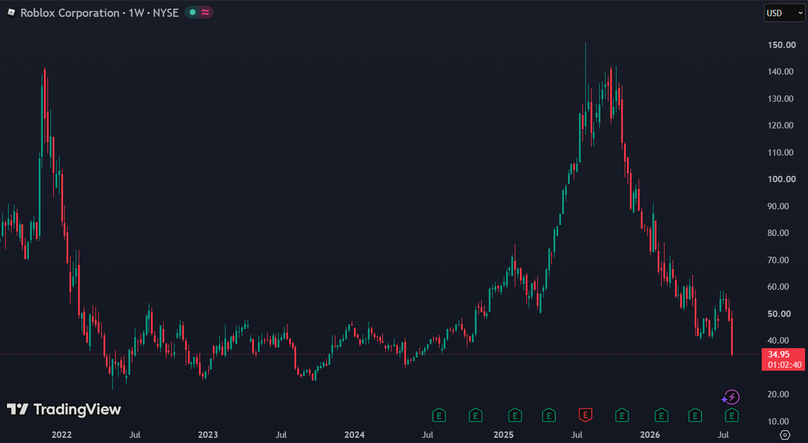Open chart settings via hexagon gear icon

[785, 435]
